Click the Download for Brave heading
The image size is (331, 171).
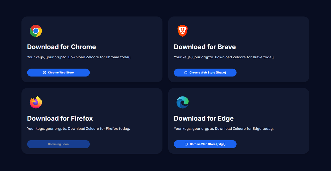point(205,47)
